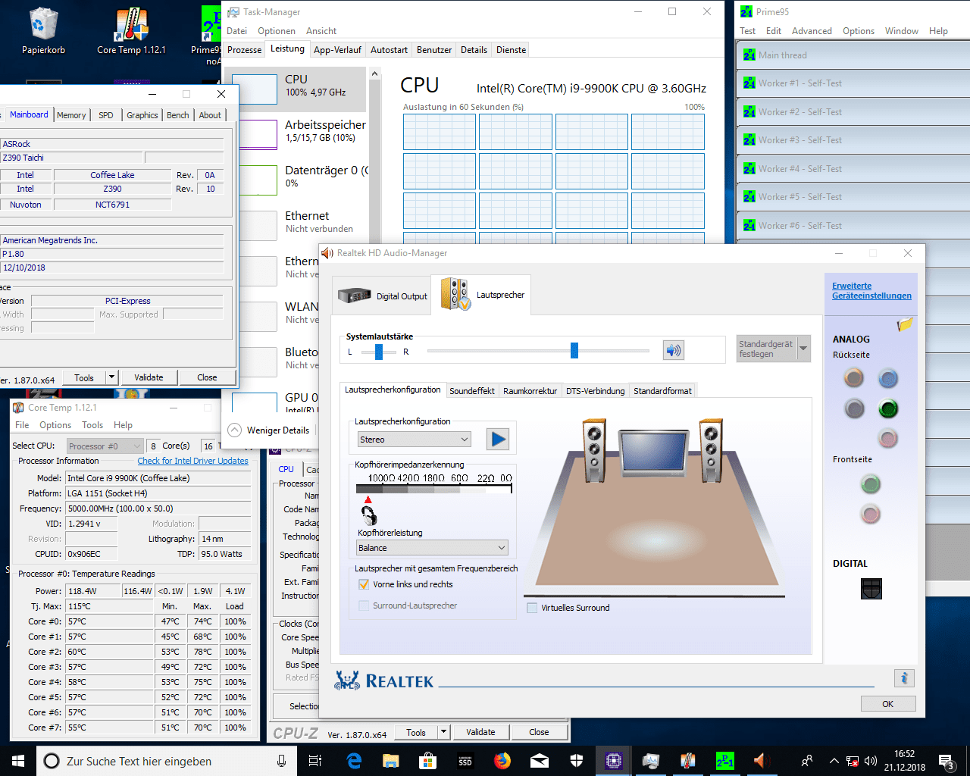This screenshot has height=776, width=970.
Task: Enable Virtuelles Surround checkbox
Action: (532, 608)
